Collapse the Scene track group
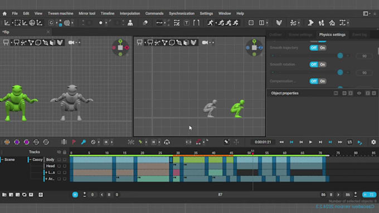 coord(2,160)
